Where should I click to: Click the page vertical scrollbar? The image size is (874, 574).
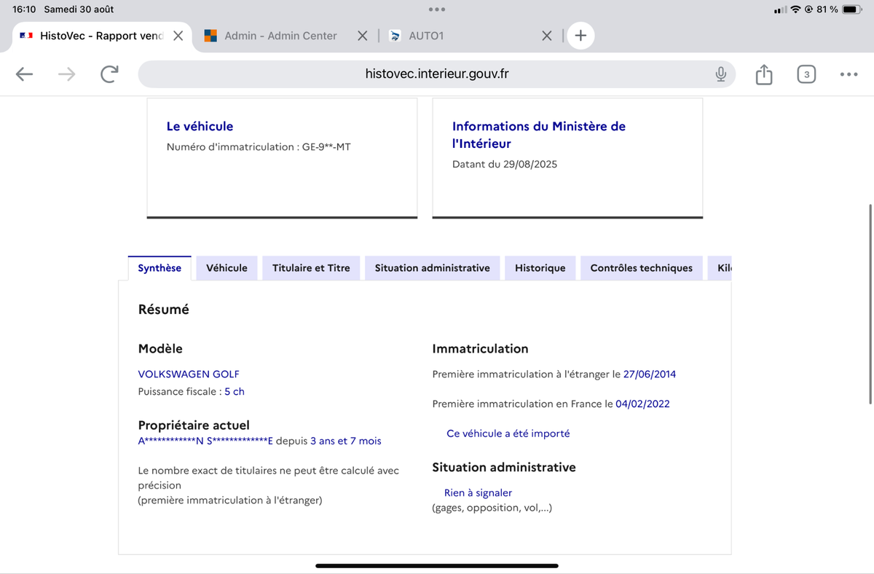[x=870, y=304]
